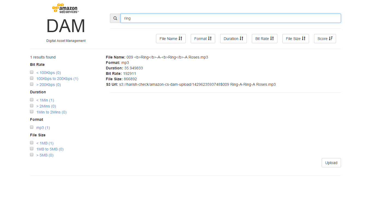Enable the < 1Min duration checkbox
This screenshot has width=371, height=209.
[x=32, y=100]
